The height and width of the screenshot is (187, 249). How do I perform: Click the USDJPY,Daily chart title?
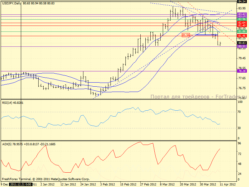(x=12, y=3)
